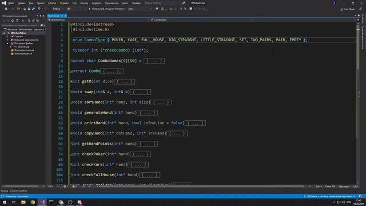Click add to source control in status bar

point(329,196)
